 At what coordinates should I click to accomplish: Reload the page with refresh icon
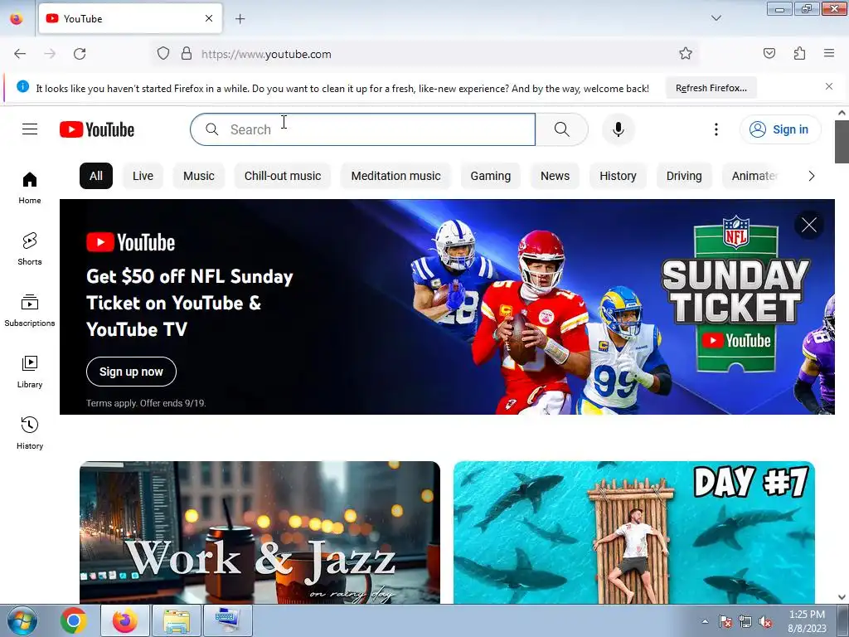coord(80,54)
